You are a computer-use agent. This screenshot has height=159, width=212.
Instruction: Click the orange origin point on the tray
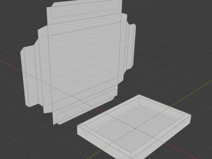coord(136,129)
